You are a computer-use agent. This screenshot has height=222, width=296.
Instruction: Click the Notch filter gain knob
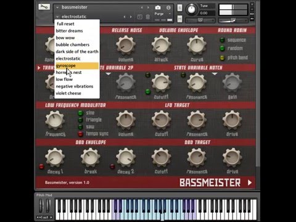[x=232, y=83]
